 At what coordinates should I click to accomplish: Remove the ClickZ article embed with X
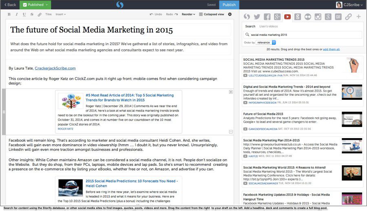(x=231, y=92)
